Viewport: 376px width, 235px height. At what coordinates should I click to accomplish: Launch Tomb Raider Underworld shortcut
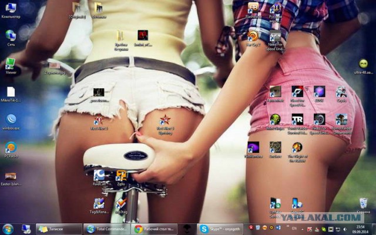[x=341, y=123]
